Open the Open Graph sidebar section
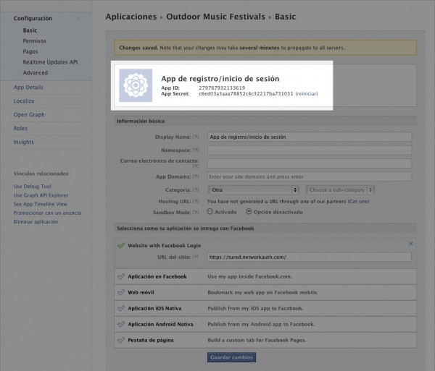435x371 pixels. pos(29,114)
